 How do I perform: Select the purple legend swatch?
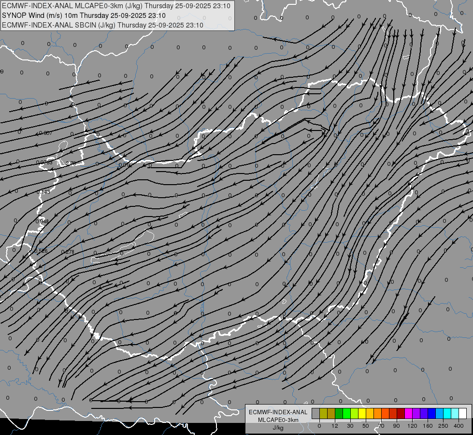(416, 413)
